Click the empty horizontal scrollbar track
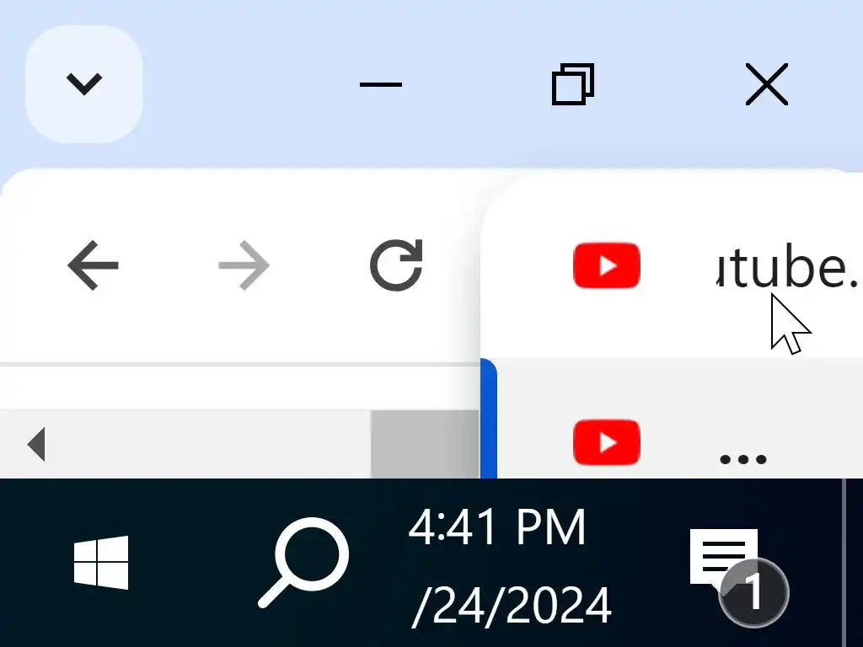Image resolution: width=863 pixels, height=647 pixels. coord(209,444)
